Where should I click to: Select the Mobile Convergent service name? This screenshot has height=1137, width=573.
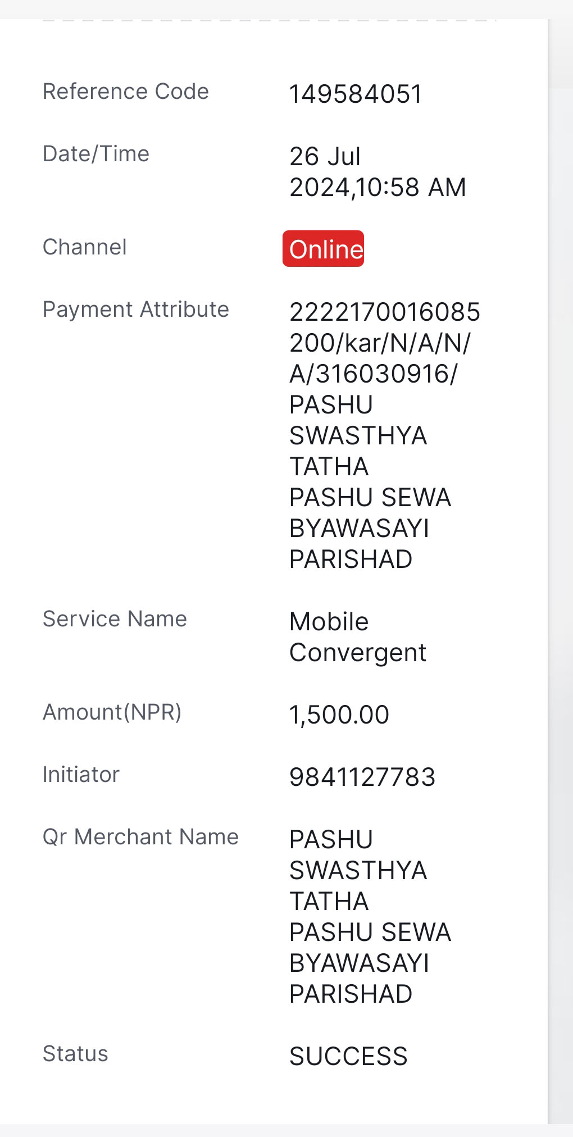coord(358,637)
